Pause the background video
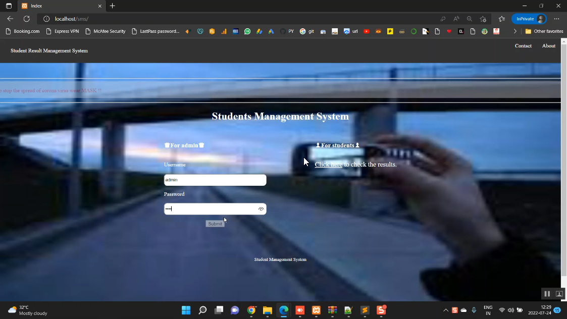This screenshot has height=319, width=567. click(x=547, y=294)
